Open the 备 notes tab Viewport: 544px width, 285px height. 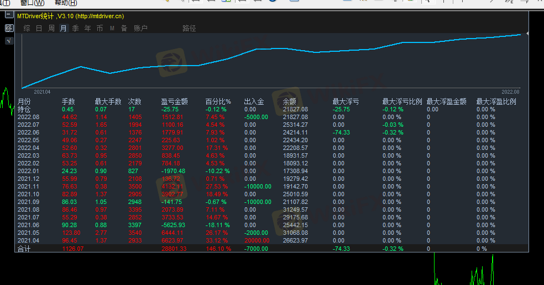click(x=124, y=28)
